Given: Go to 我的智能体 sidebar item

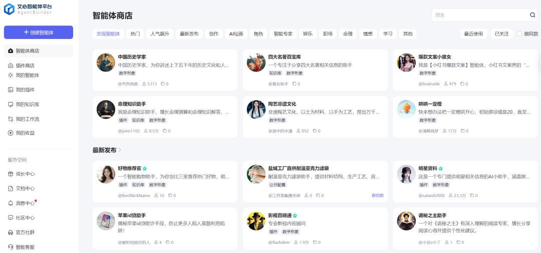Looking at the screenshot, I should 24,75.
